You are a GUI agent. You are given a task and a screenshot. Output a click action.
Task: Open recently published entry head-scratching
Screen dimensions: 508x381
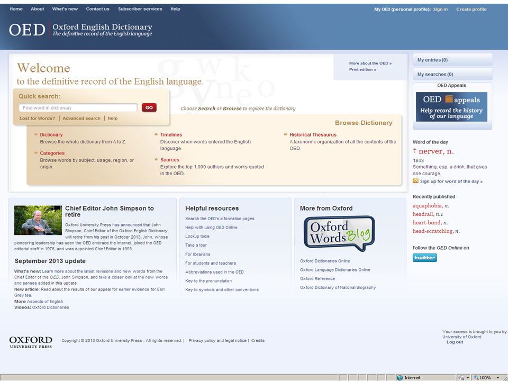(436, 231)
